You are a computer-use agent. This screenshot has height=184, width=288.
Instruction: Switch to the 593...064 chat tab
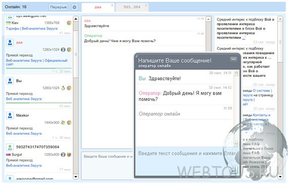point(132,7)
